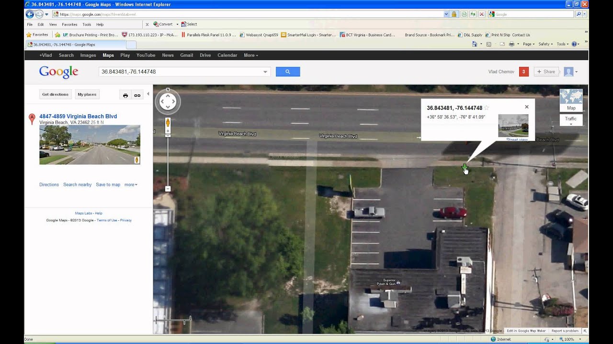Click the Superior Pawn & Gun map label

point(386,282)
